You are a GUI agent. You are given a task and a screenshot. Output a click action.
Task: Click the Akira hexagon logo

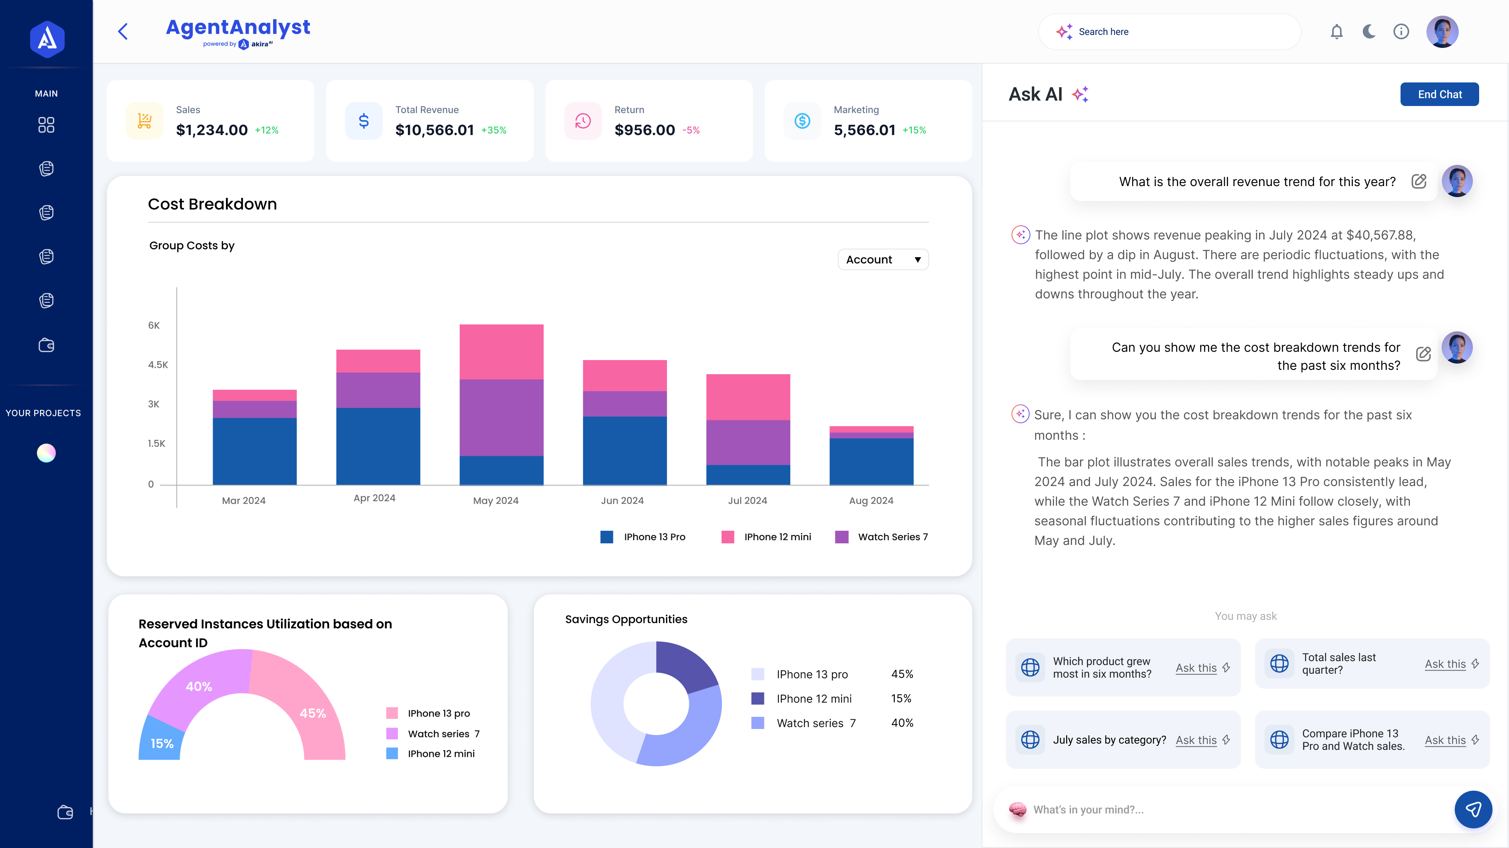pos(47,39)
